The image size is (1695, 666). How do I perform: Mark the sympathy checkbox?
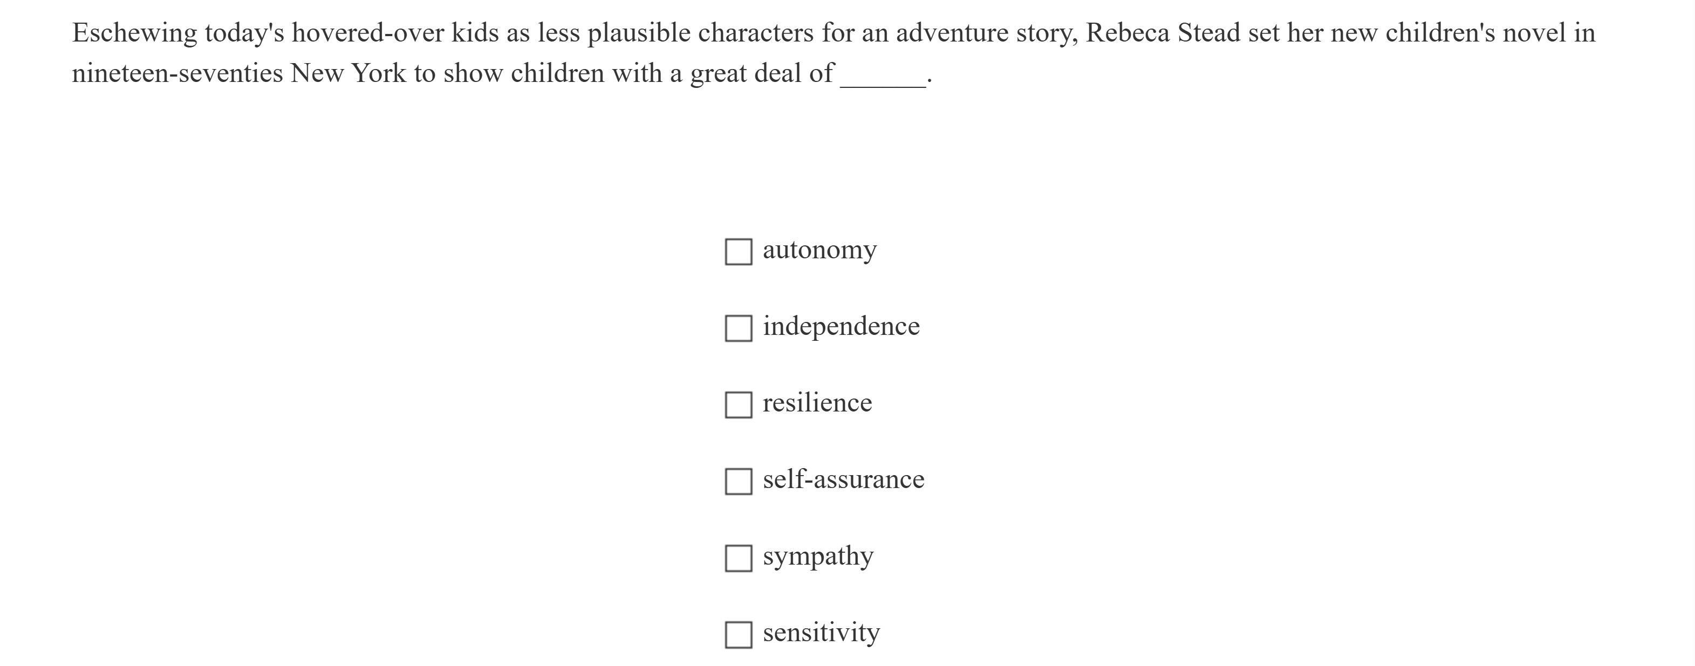pyautogui.click(x=739, y=558)
